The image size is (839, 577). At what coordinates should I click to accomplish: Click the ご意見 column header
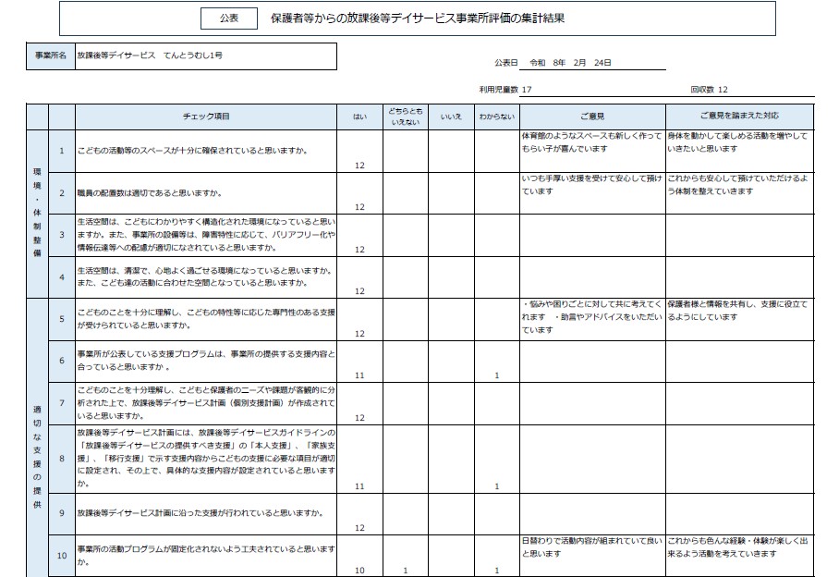(x=591, y=117)
